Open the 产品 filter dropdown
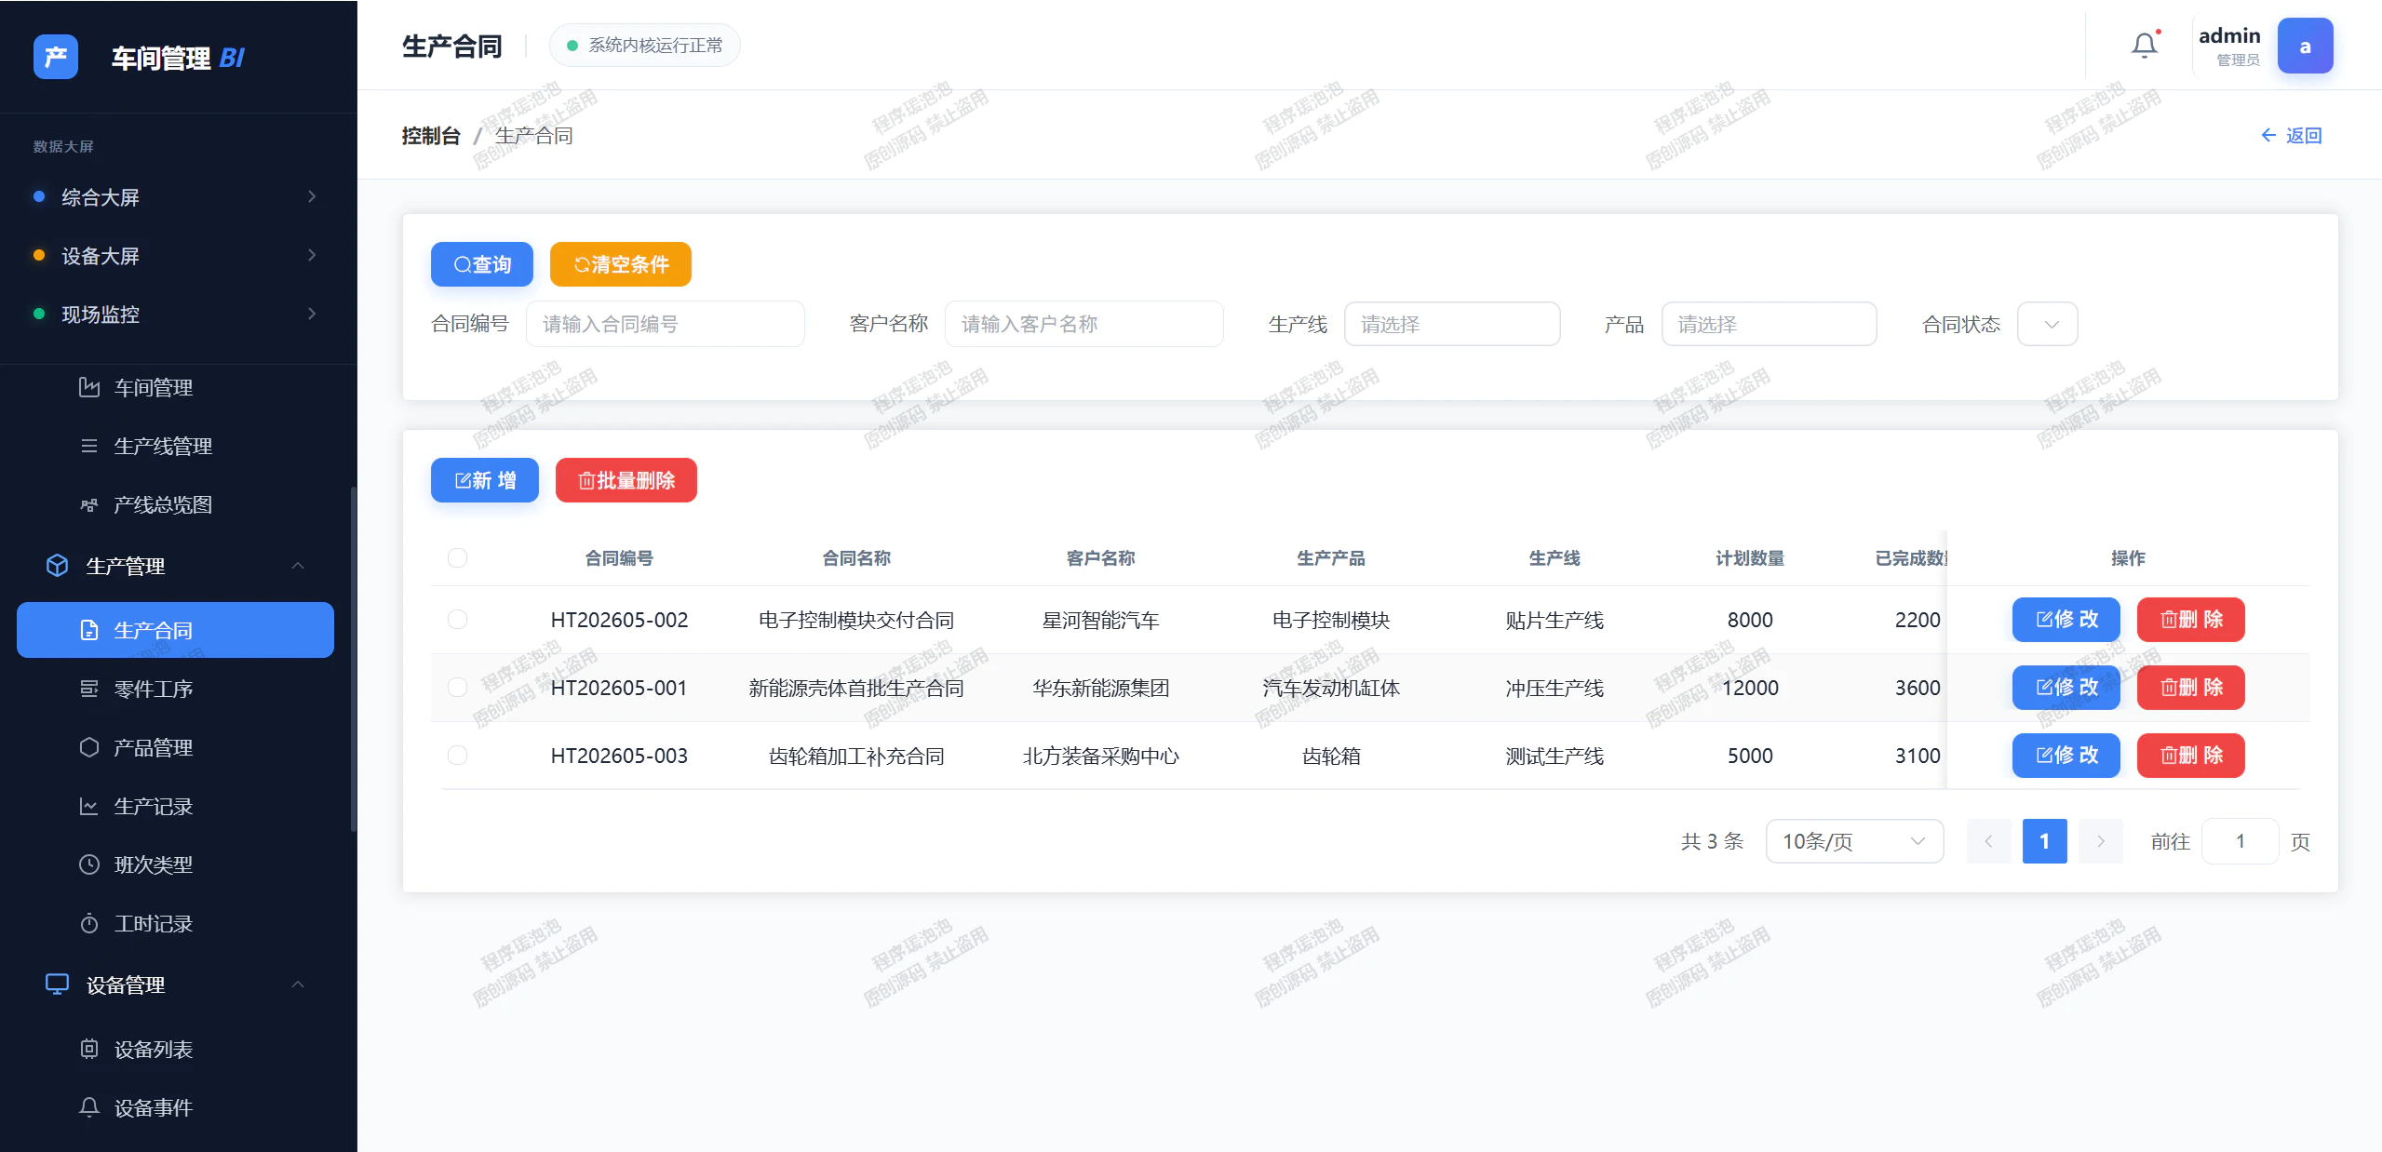The width and height of the screenshot is (2382, 1152). [x=1769, y=324]
